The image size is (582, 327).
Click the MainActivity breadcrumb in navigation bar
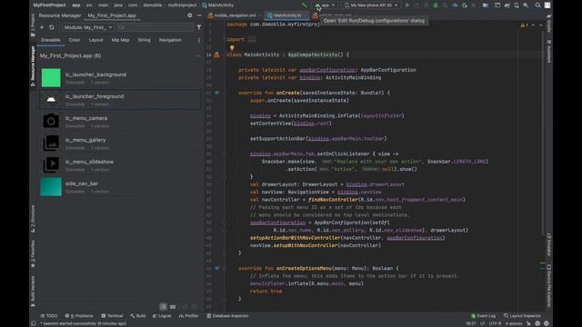coord(218,5)
